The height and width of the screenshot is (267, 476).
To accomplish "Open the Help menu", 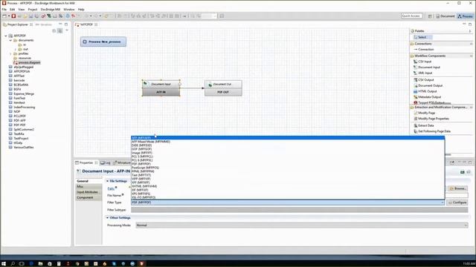I will (x=81, y=10).
